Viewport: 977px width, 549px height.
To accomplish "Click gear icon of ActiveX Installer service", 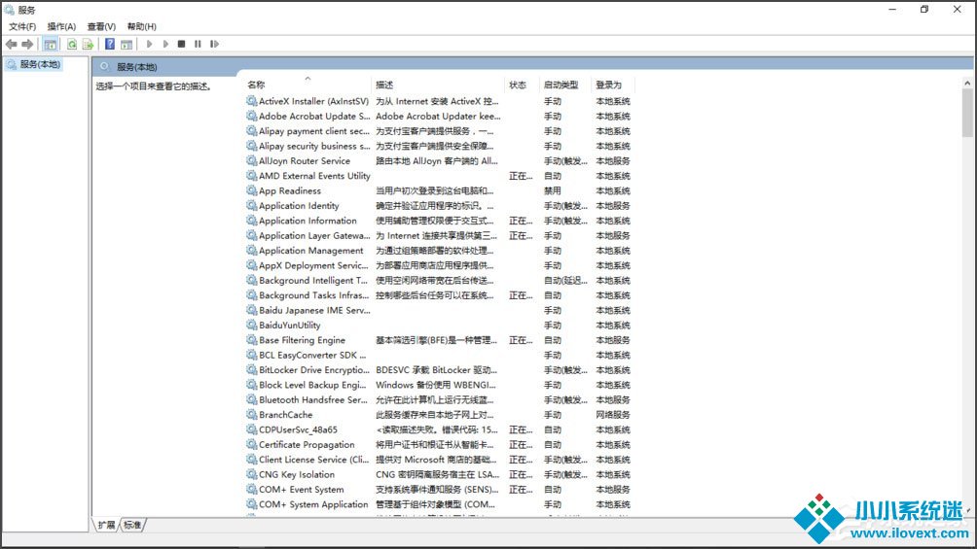I will coord(251,101).
